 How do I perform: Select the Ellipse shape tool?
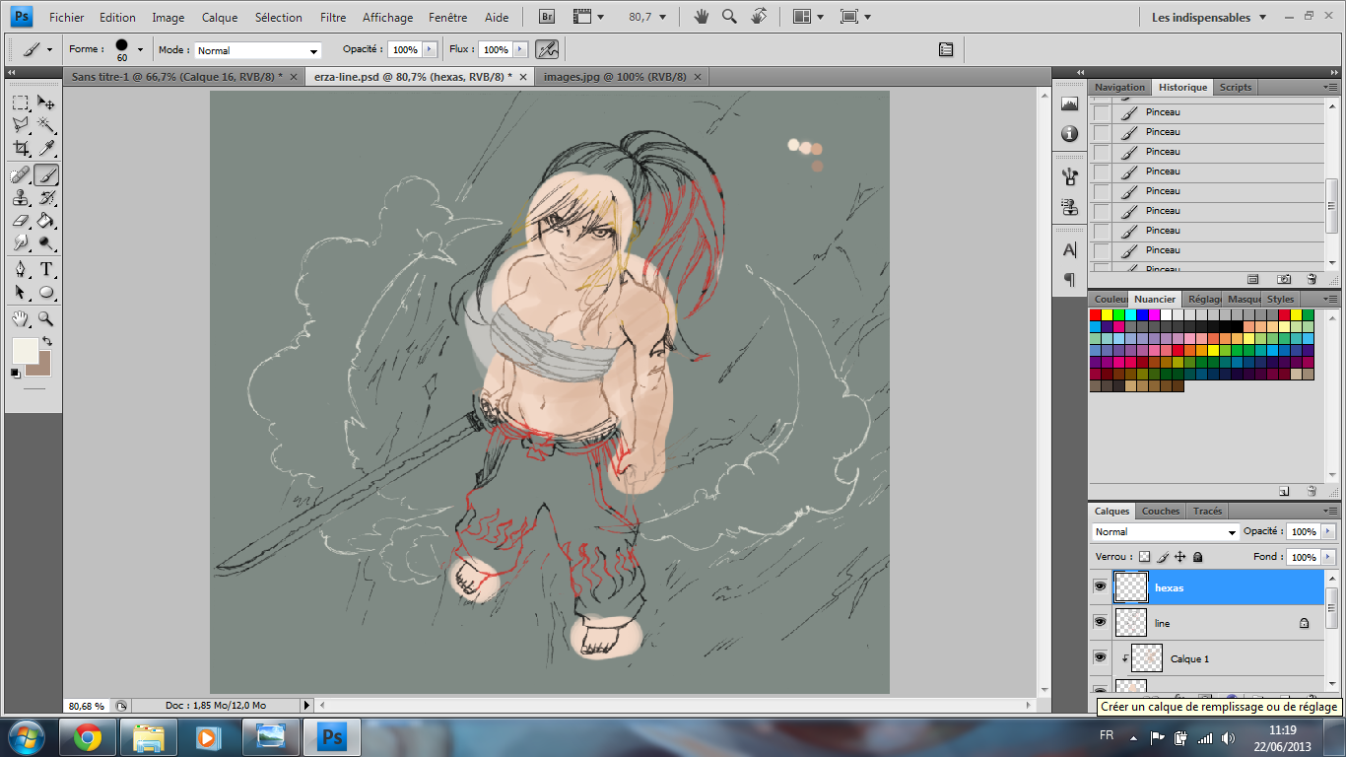(46, 292)
